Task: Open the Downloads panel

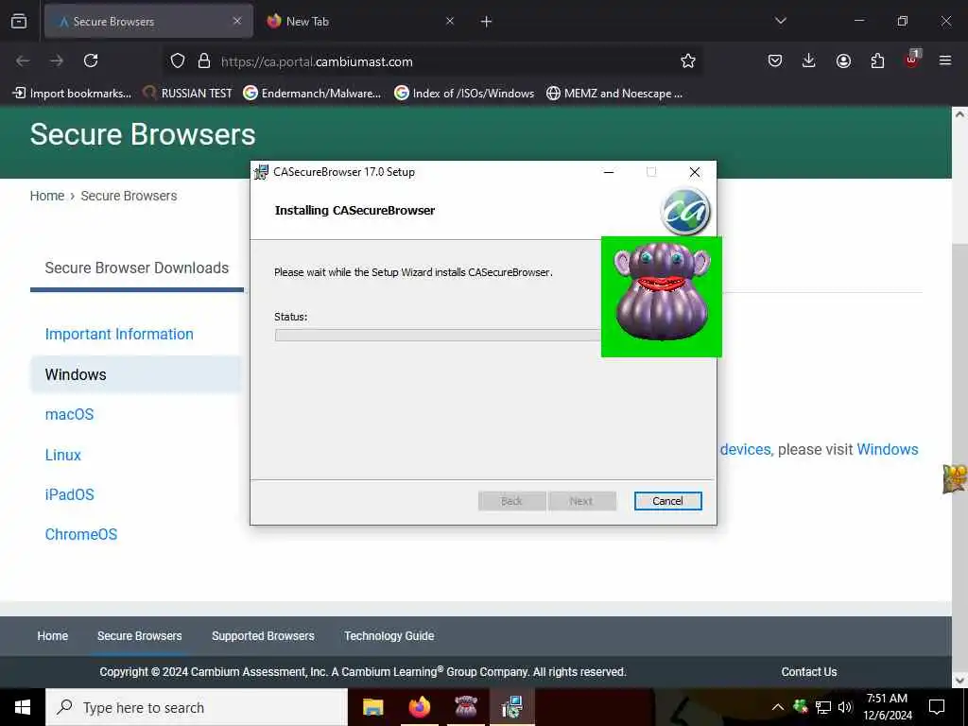Action: (x=809, y=60)
